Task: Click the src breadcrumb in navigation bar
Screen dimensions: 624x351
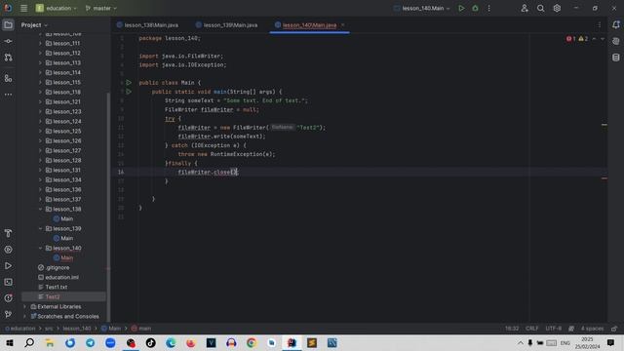Action: tap(49, 329)
